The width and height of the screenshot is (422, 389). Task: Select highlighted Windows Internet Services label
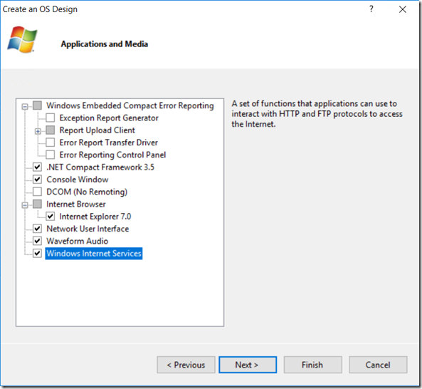tap(94, 254)
